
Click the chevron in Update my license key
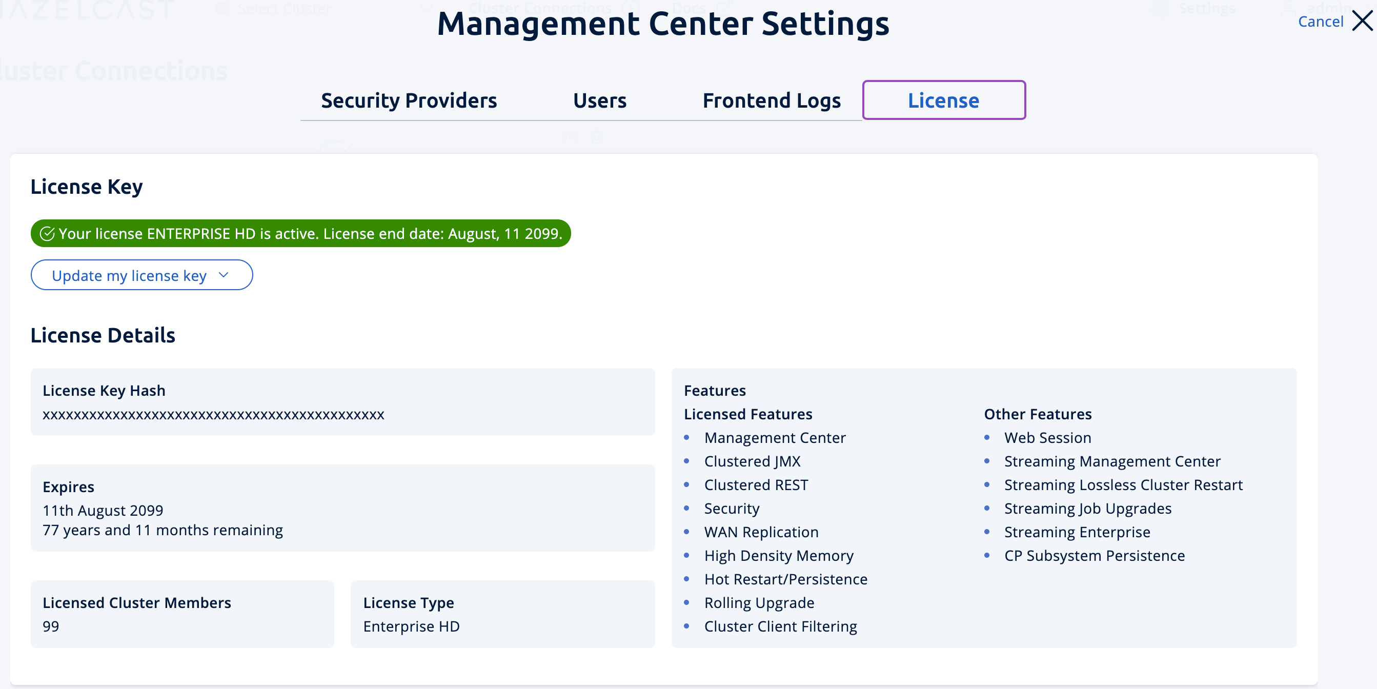224,275
